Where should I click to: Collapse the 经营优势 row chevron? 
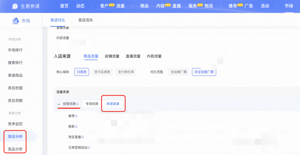coord(59,104)
